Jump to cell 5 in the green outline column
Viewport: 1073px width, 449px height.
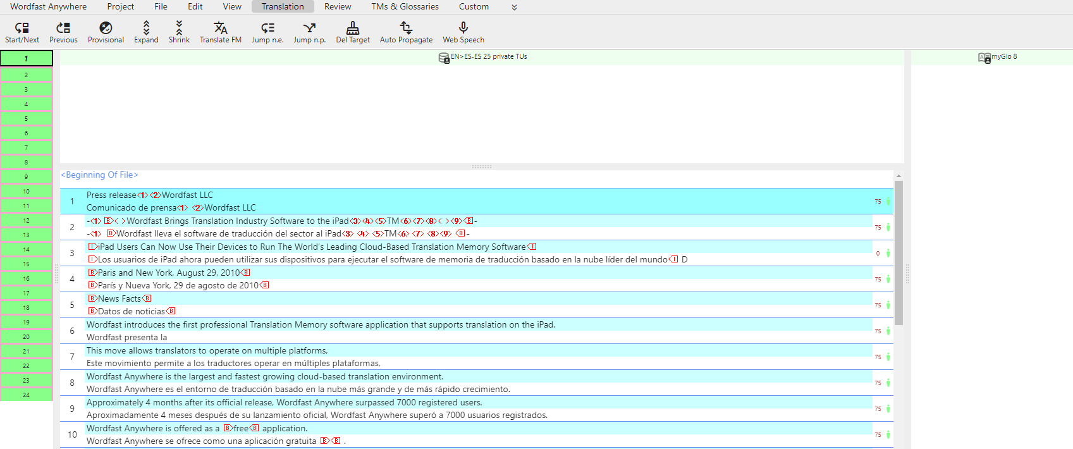click(26, 118)
